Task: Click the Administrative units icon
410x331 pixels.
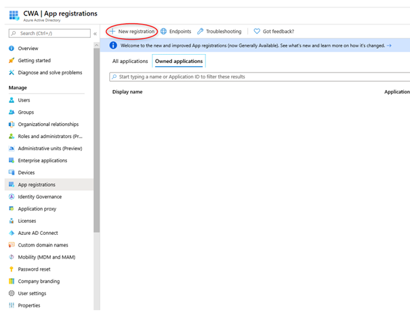Action: tap(12, 148)
